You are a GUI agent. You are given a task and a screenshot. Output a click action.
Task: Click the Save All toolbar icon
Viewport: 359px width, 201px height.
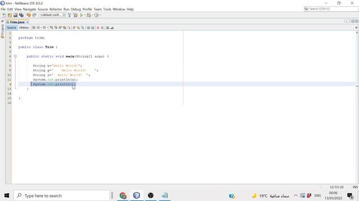tap(21, 15)
